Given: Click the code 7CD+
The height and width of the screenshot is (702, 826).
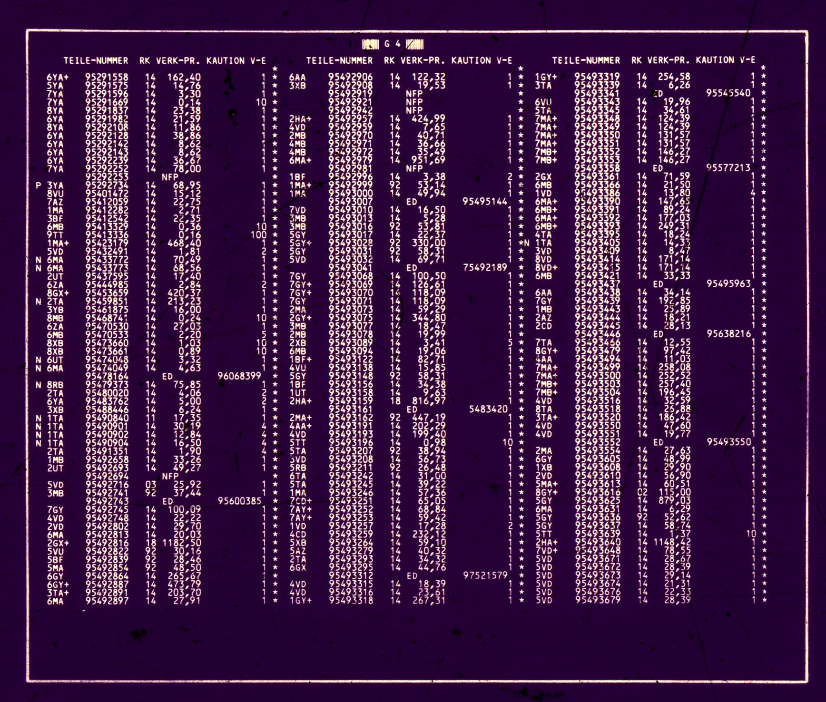Looking at the screenshot, I should 300,501.
